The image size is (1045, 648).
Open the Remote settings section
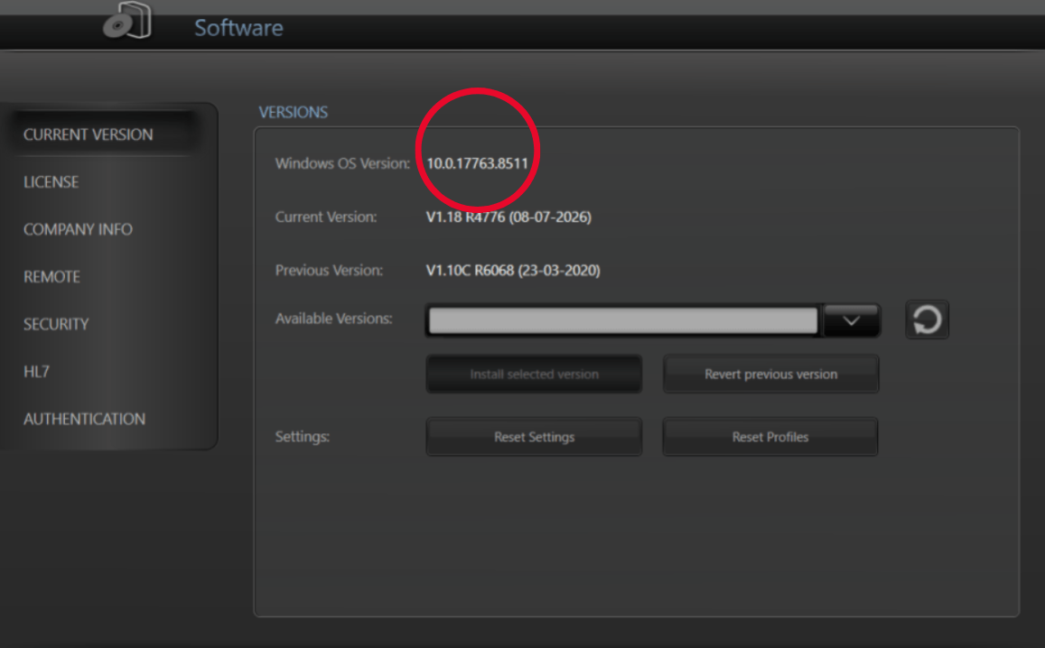click(52, 276)
